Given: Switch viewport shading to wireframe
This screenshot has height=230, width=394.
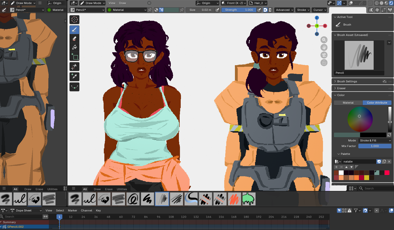Looking at the screenshot, I should click(x=376, y=3).
